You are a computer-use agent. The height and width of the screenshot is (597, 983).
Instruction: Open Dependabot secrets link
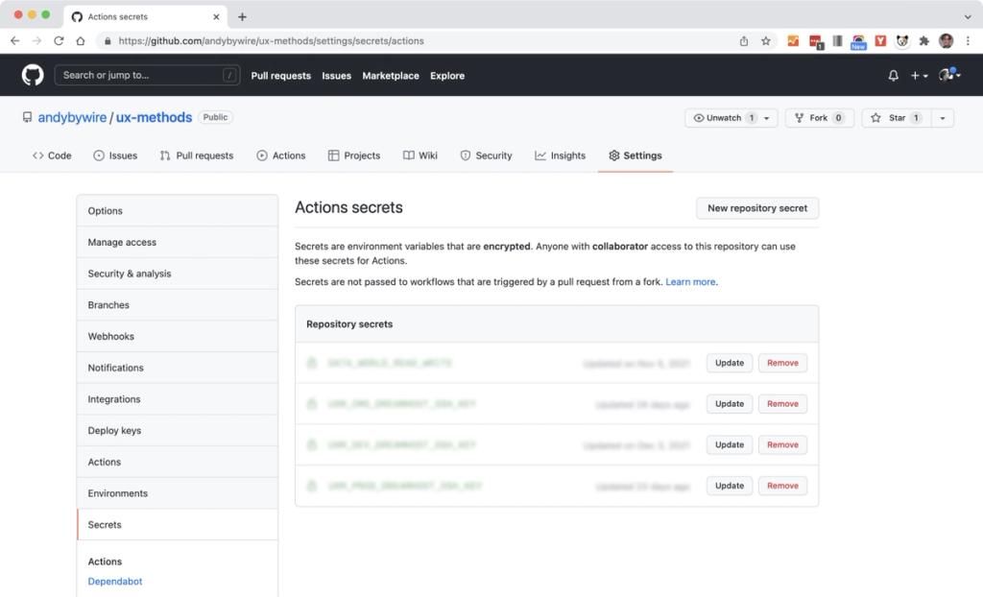(x=115, y=582)
